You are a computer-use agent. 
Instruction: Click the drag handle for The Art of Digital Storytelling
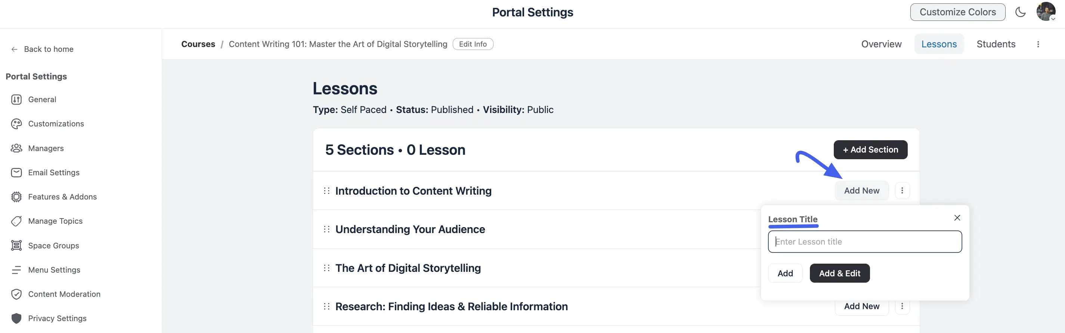(x=326, y=268)
